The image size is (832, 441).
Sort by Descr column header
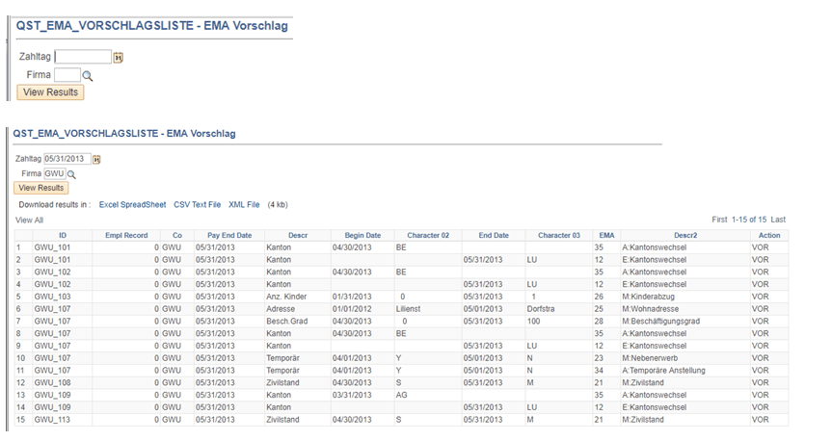(x=298, y=235)
